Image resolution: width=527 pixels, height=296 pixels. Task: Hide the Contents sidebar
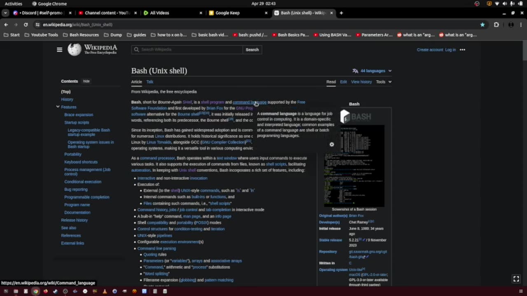pos(86,81)
